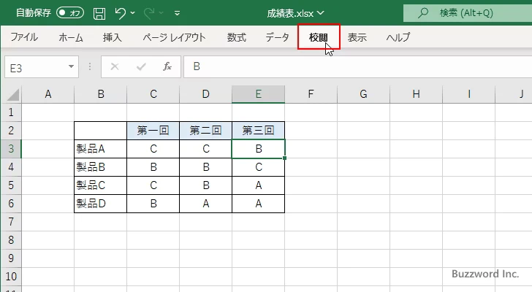Click the search magnifier icon
532x292 pixels.
coord(422,13)
